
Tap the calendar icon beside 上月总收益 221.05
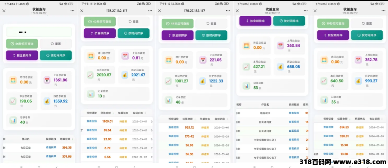[203, 60]
